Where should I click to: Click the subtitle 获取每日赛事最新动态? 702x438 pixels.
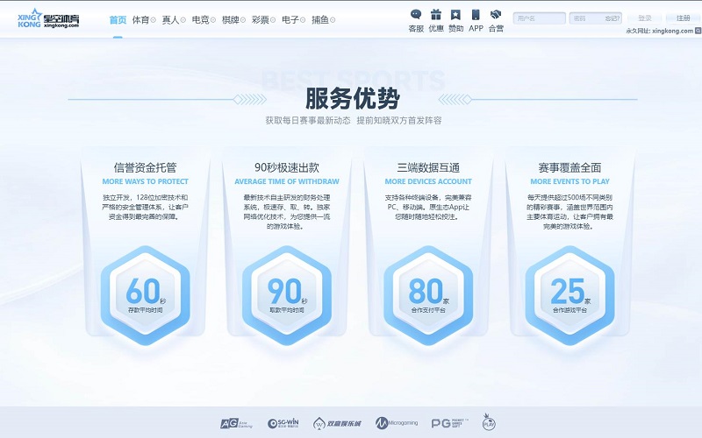click(x=308, y=120)
